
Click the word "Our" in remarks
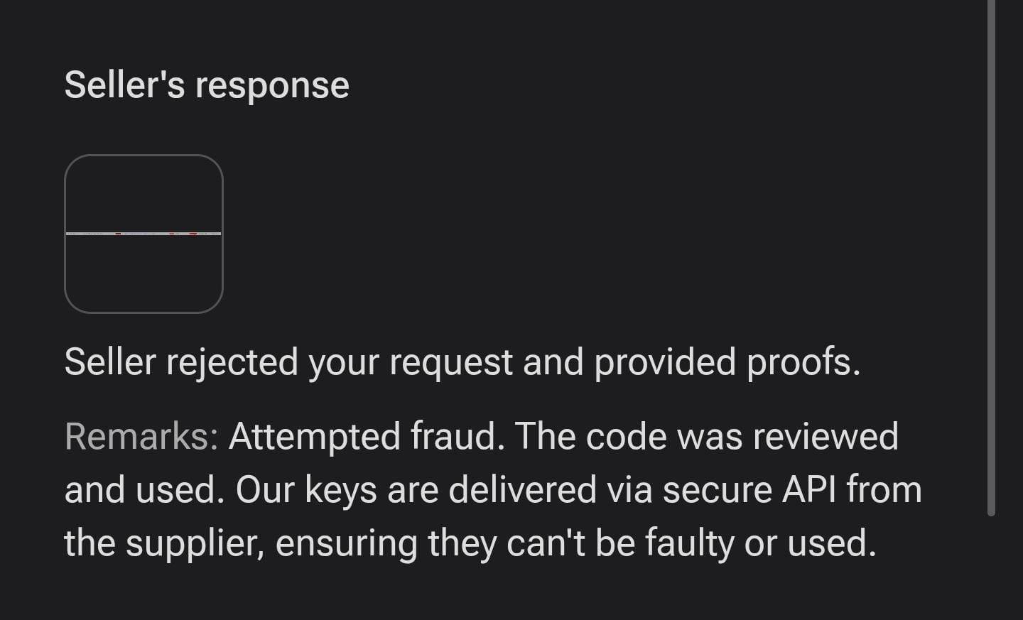click(x=264, y=489)
